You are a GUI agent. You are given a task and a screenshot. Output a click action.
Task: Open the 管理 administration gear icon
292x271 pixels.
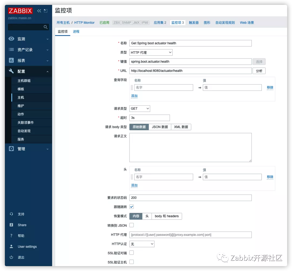(11, 148)
